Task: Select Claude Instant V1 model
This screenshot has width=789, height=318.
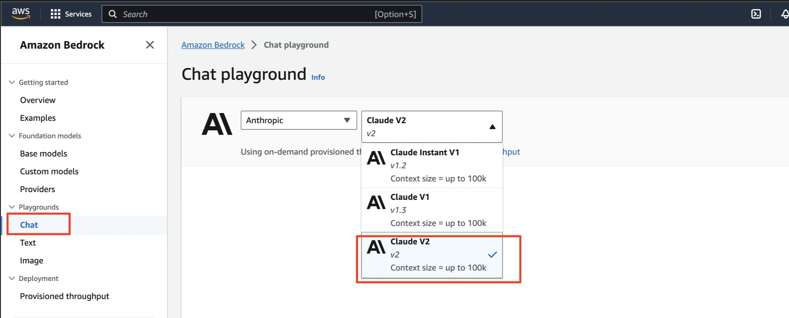Action: [x=432, y=165]
